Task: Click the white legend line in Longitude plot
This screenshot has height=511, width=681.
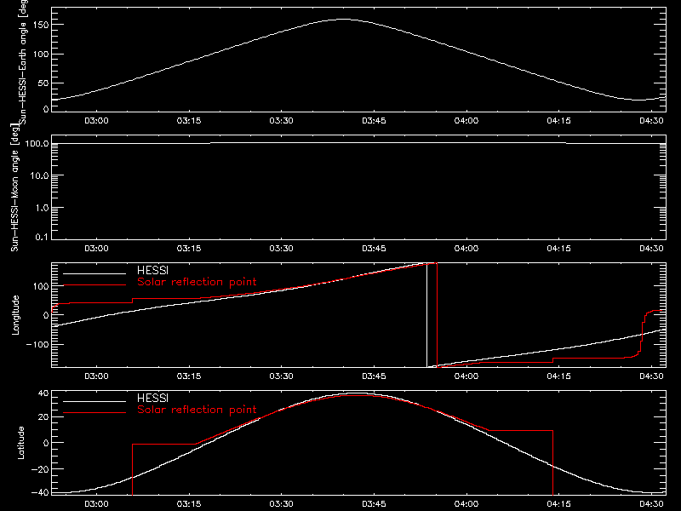Action: coord(94,273)
